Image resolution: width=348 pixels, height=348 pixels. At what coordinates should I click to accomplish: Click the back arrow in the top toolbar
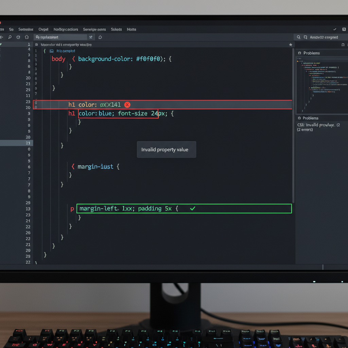[3, 37]
